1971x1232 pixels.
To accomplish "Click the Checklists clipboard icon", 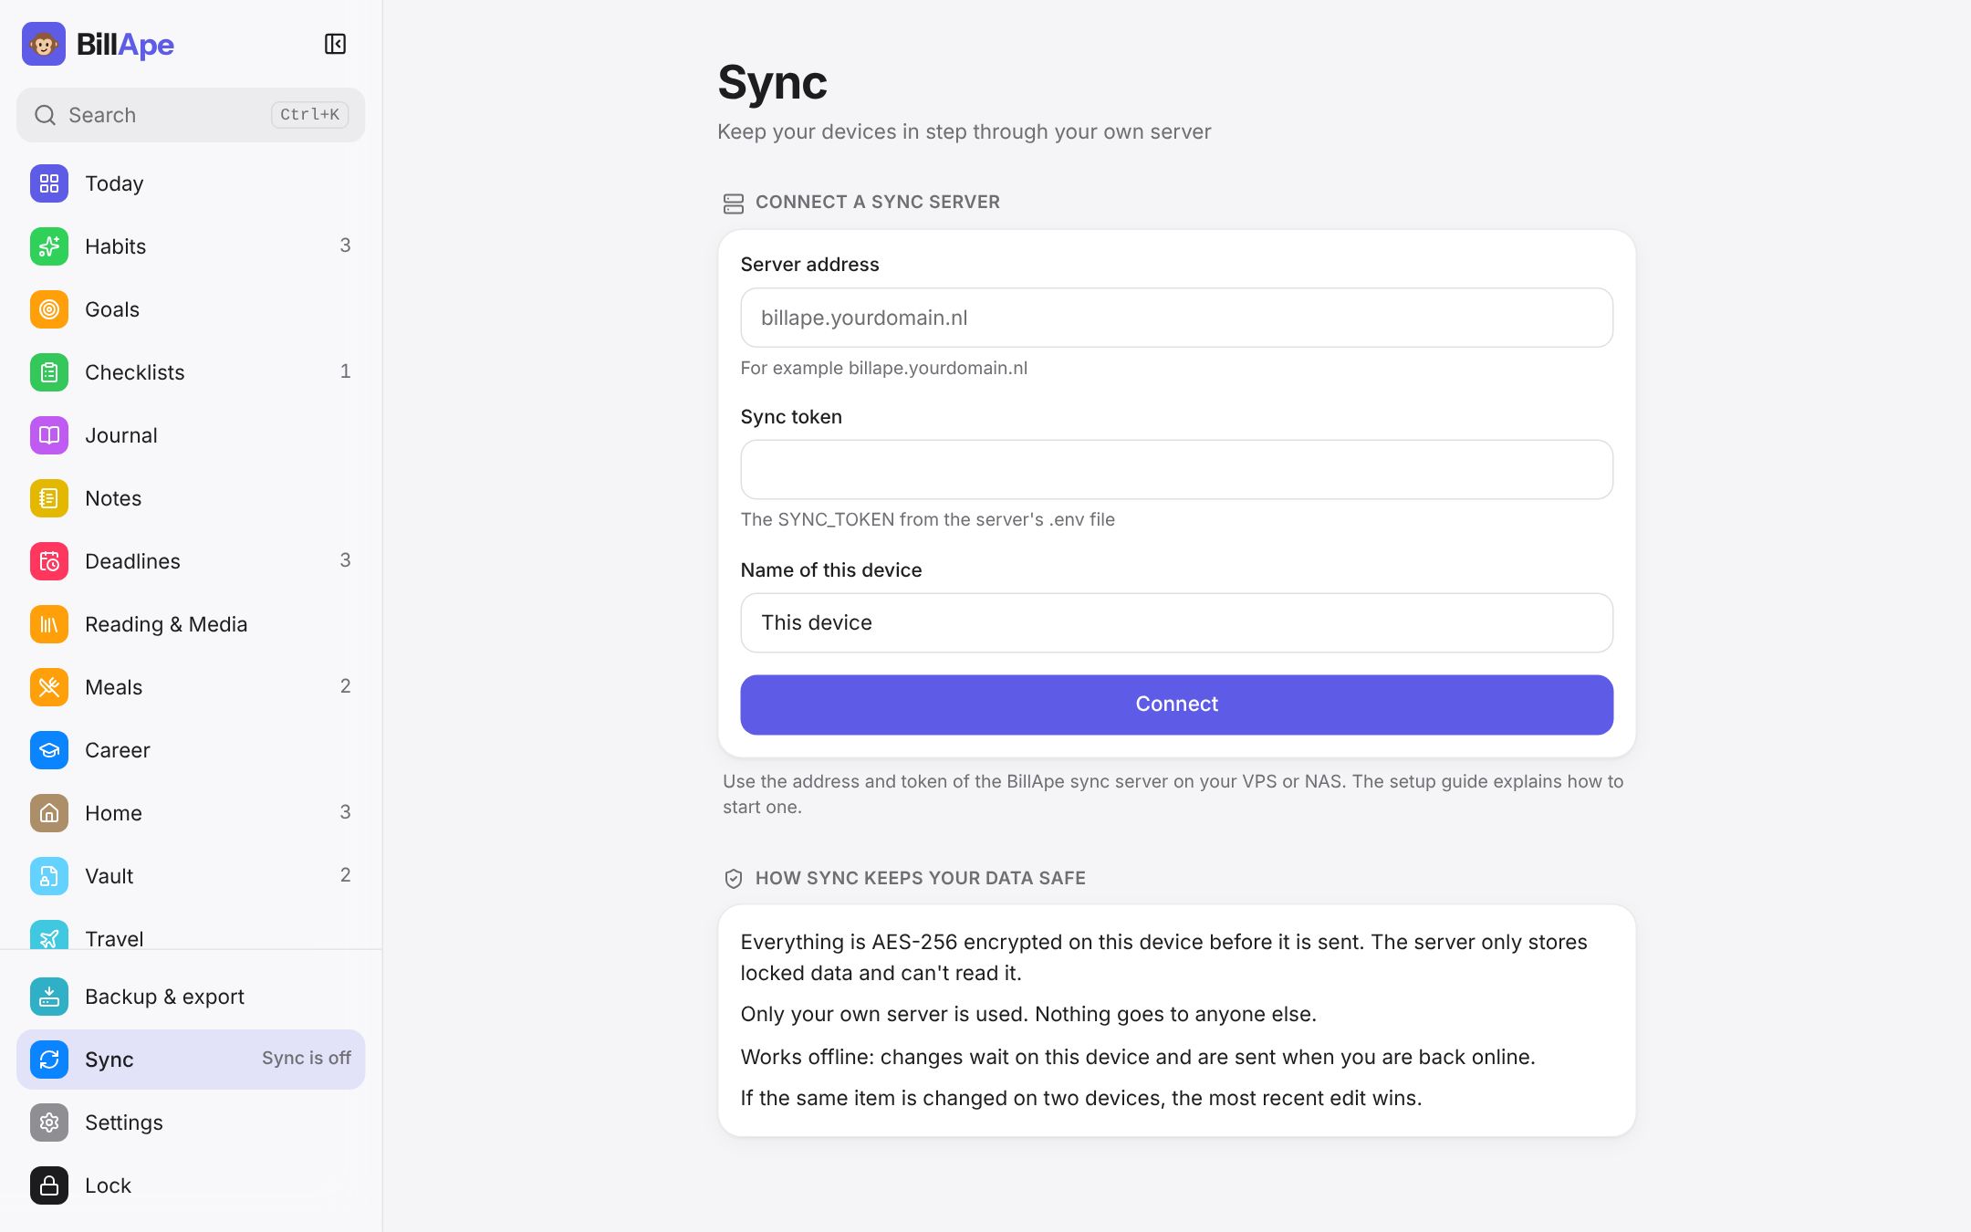I will pos(49,372).
